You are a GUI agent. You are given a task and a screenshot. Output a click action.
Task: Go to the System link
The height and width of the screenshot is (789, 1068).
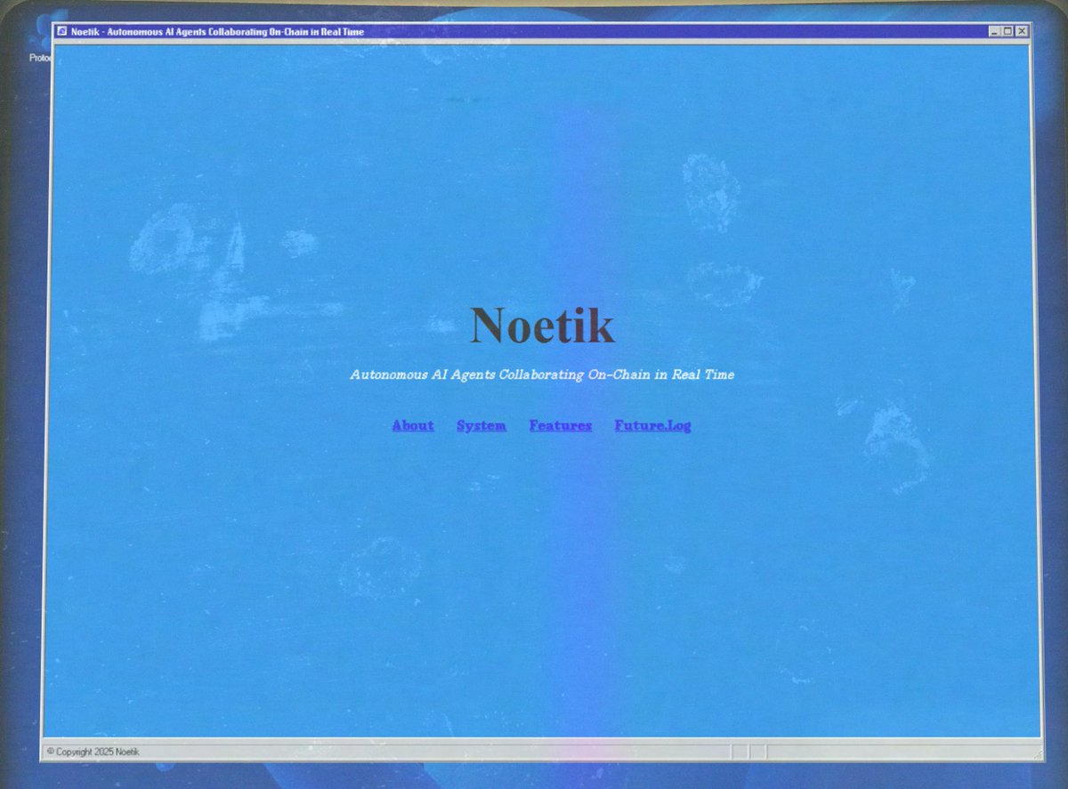point(481,425)
